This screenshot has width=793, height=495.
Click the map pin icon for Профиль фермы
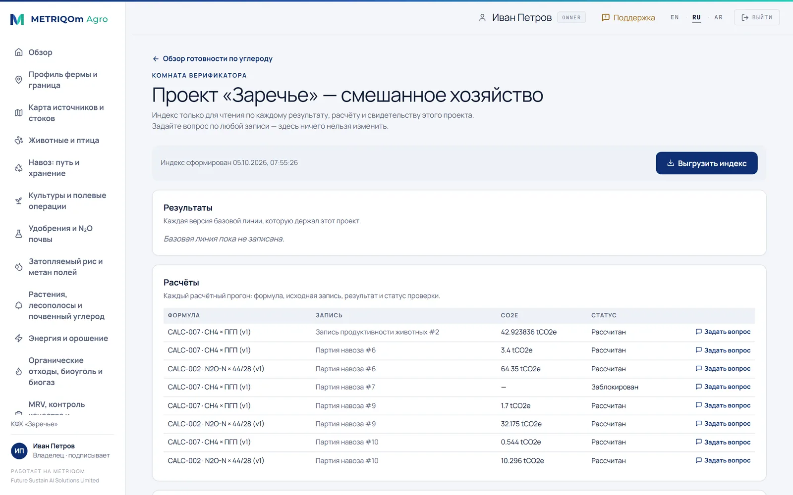click(x=19, y=80)
